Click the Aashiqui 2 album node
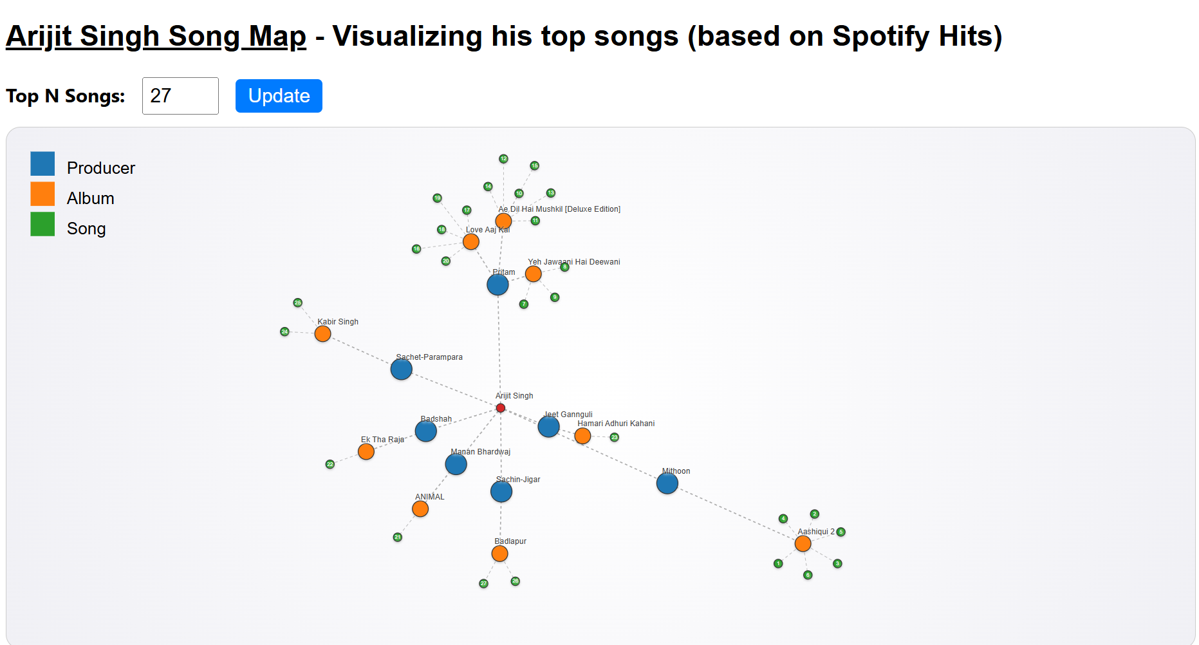This screenshot has height=645, width=1199. click(x=803, y=544)
